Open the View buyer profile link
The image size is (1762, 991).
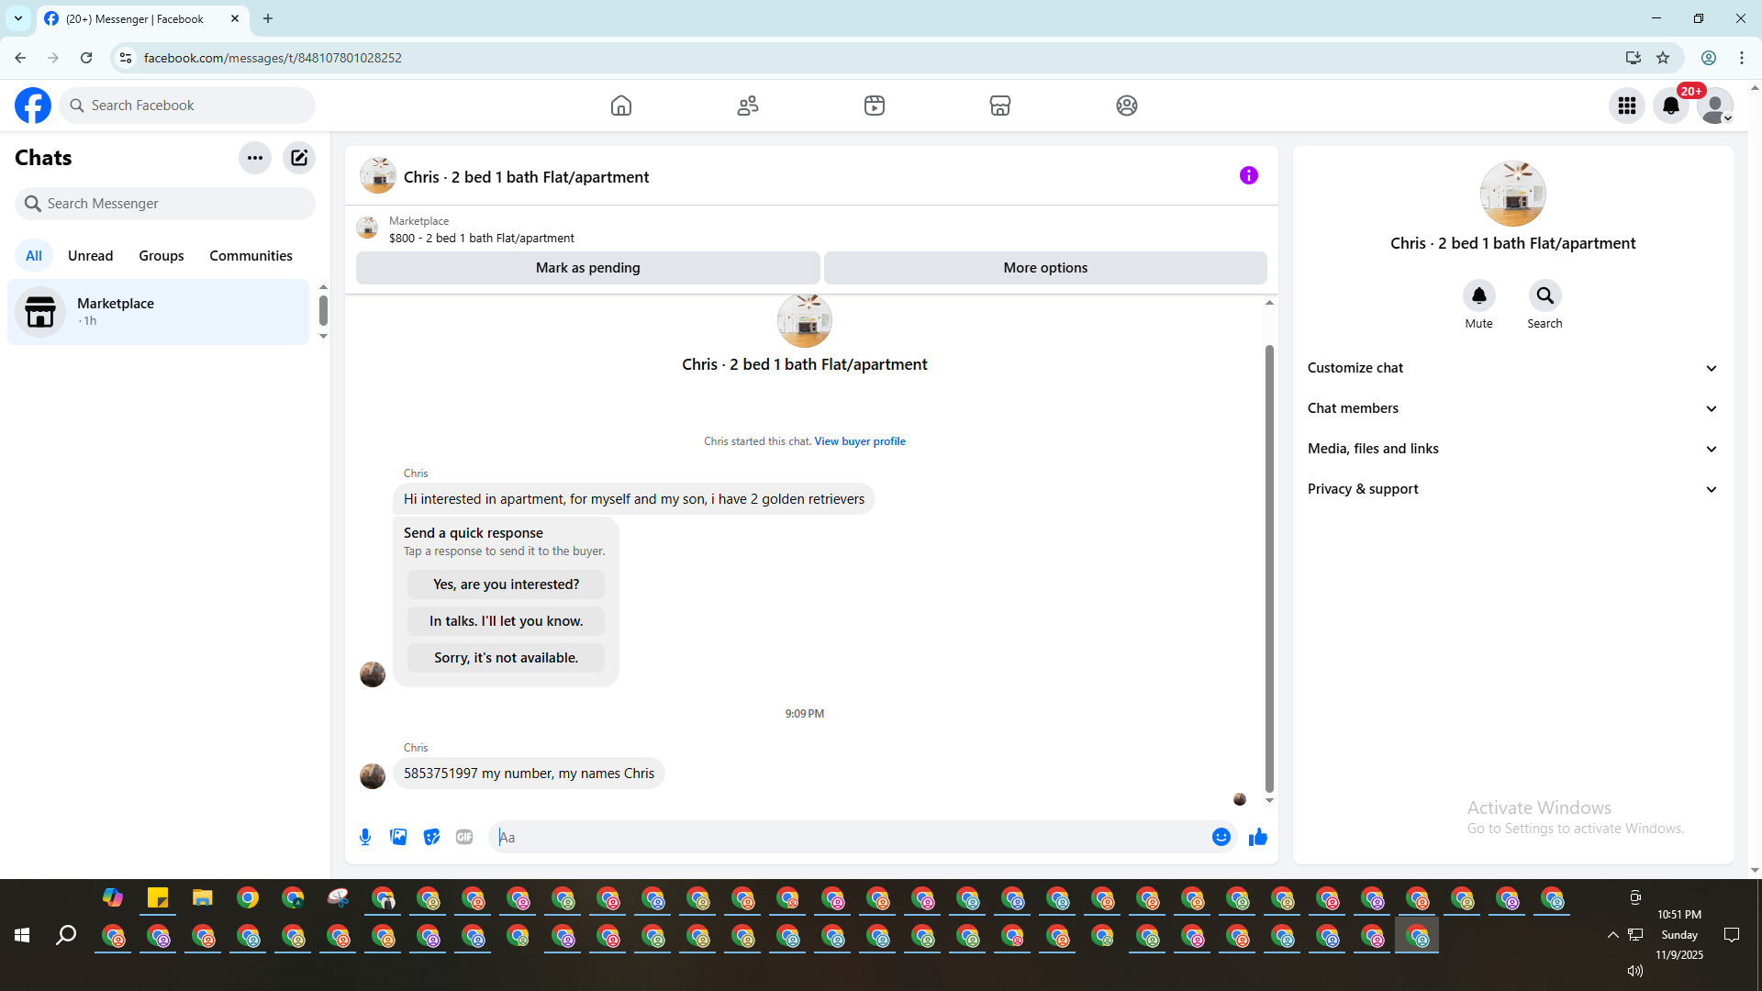(860, 441)
